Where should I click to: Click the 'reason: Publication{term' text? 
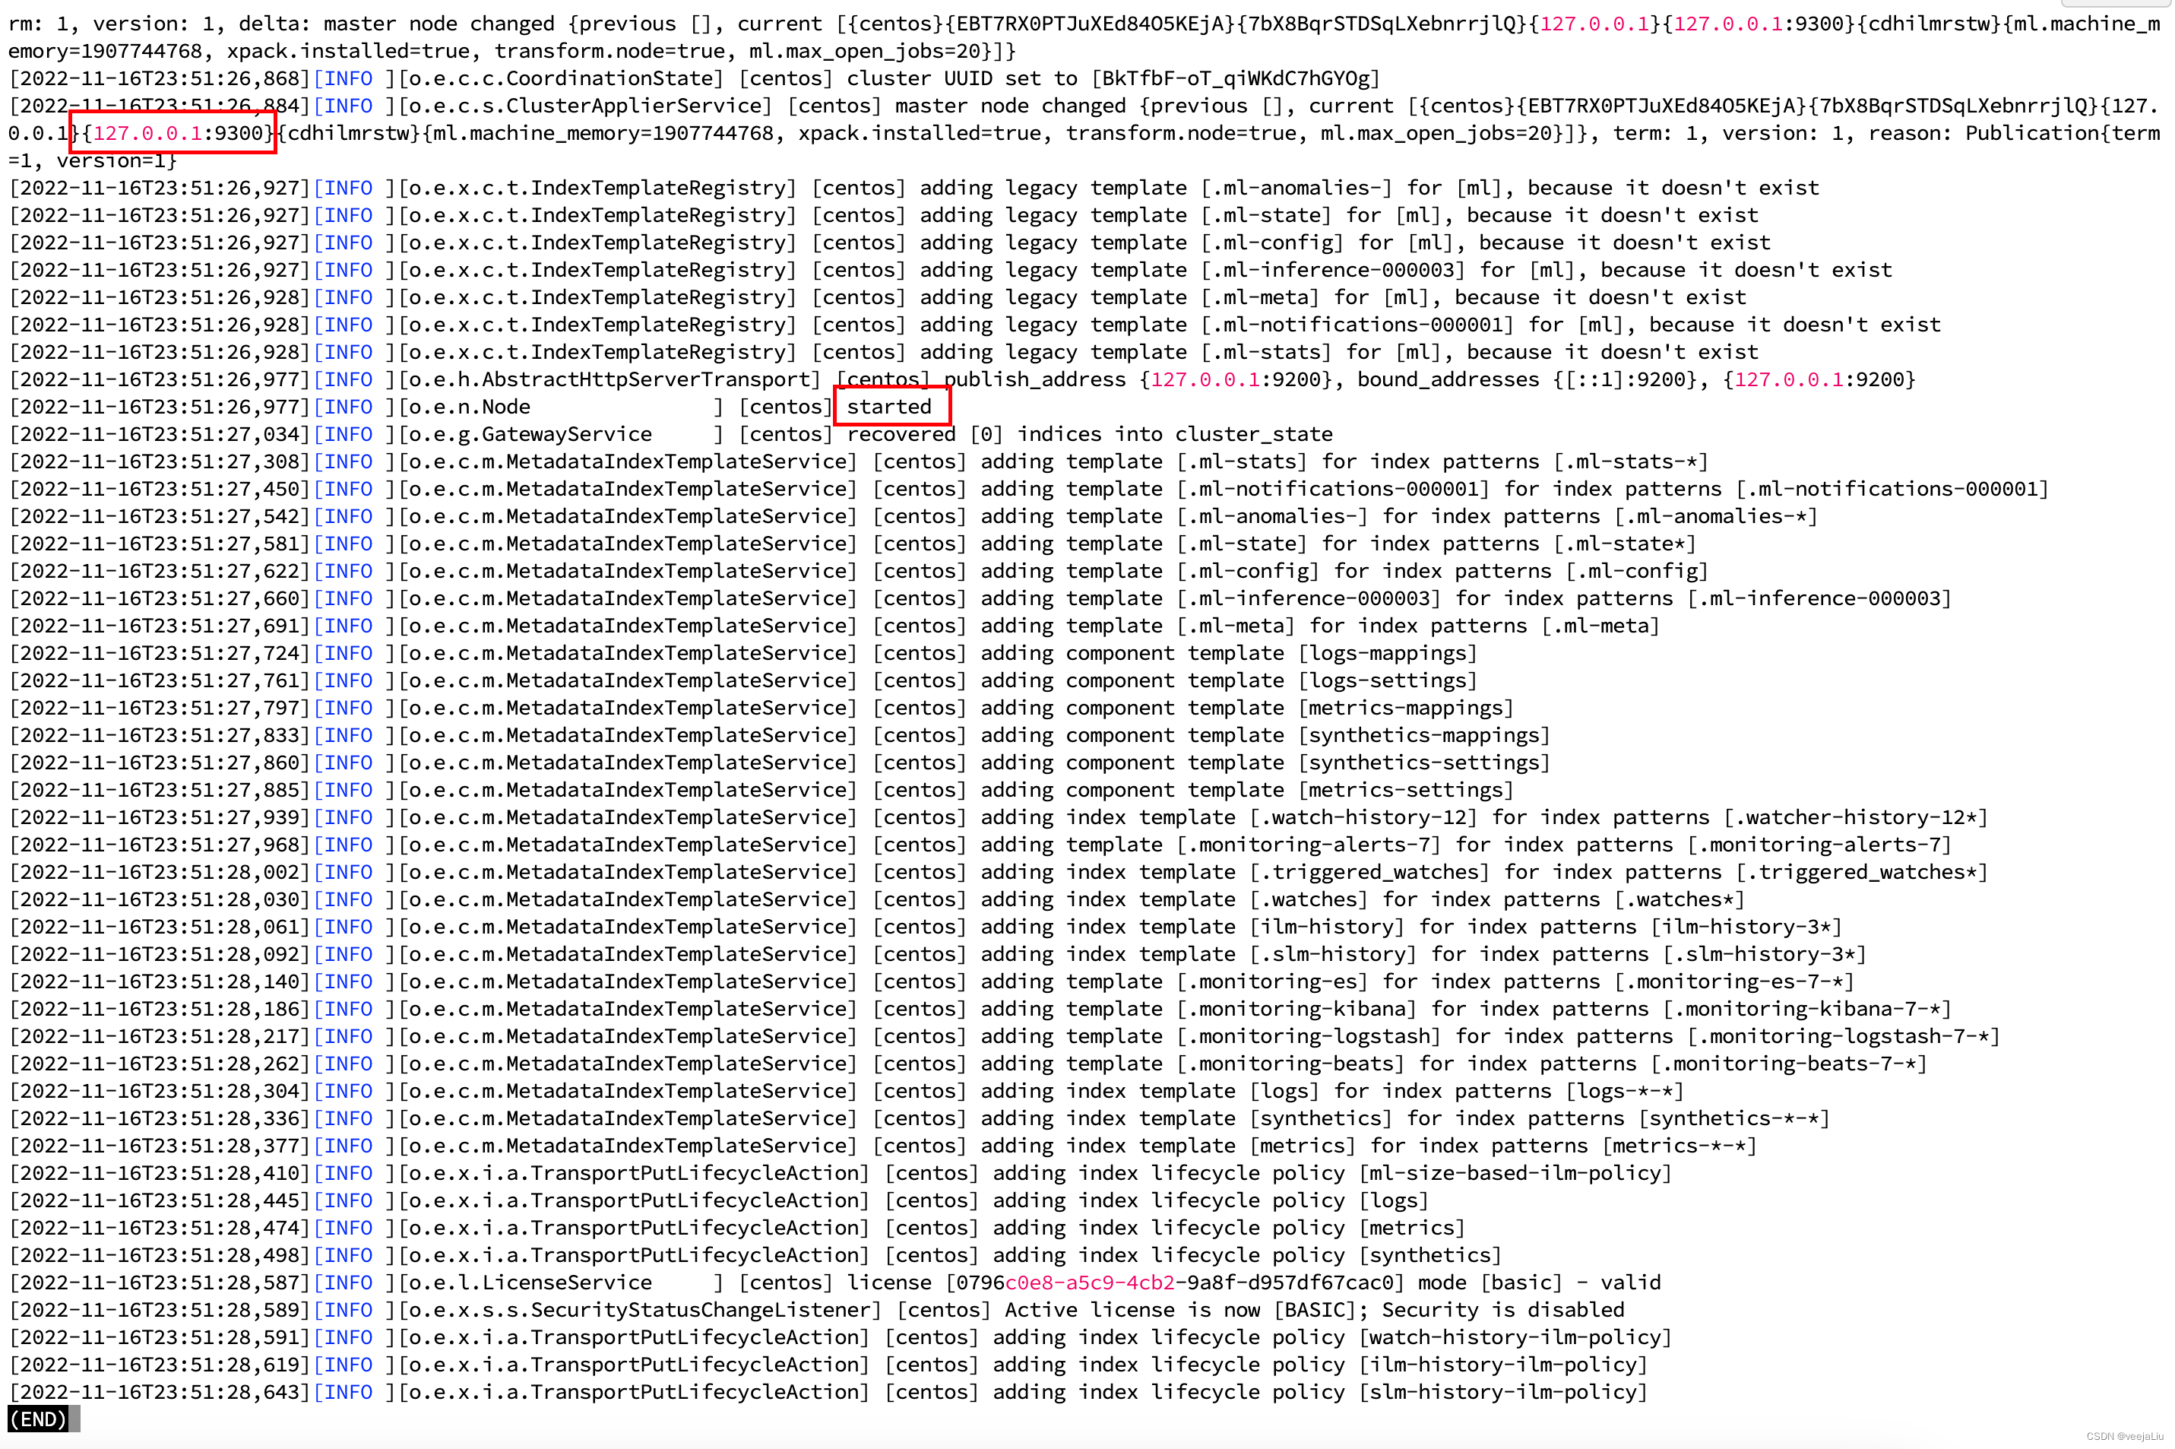click(x=2013, y=133)
